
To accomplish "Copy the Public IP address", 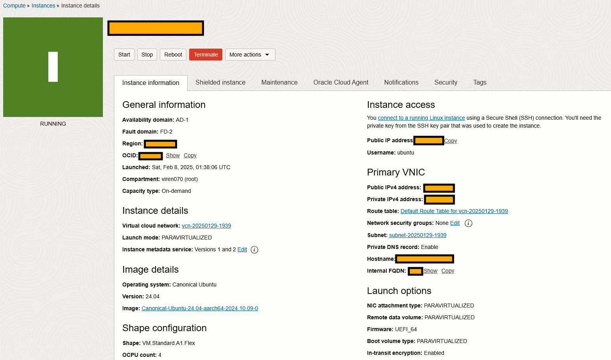I will (x=451, y=141).
